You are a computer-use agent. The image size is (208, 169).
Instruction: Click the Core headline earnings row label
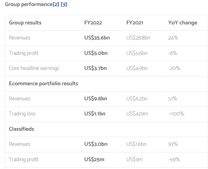[34, 68]
